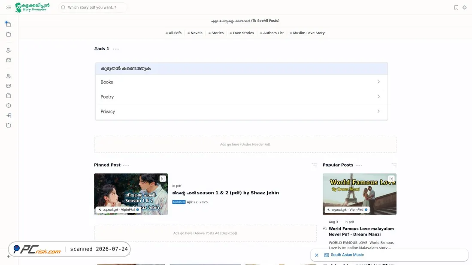Open the Novels menu item
This screenshot has height=265, width=472.
tap(195, 33)
